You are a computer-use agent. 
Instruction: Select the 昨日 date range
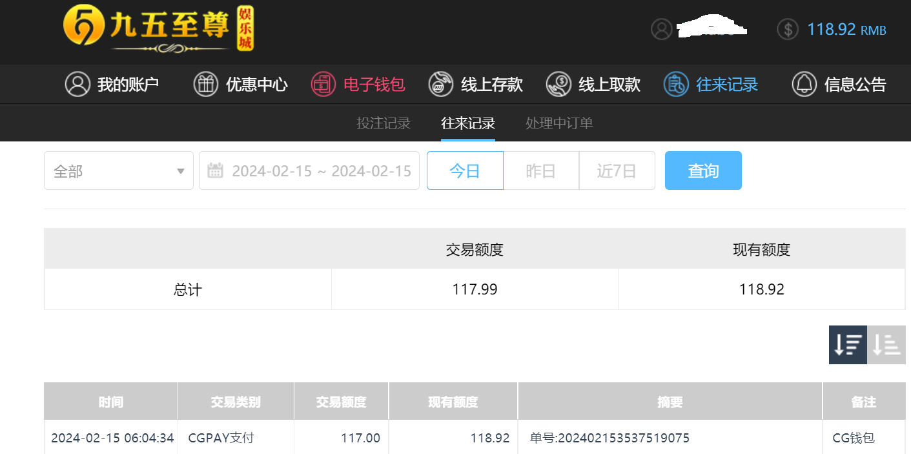point(541,170)
